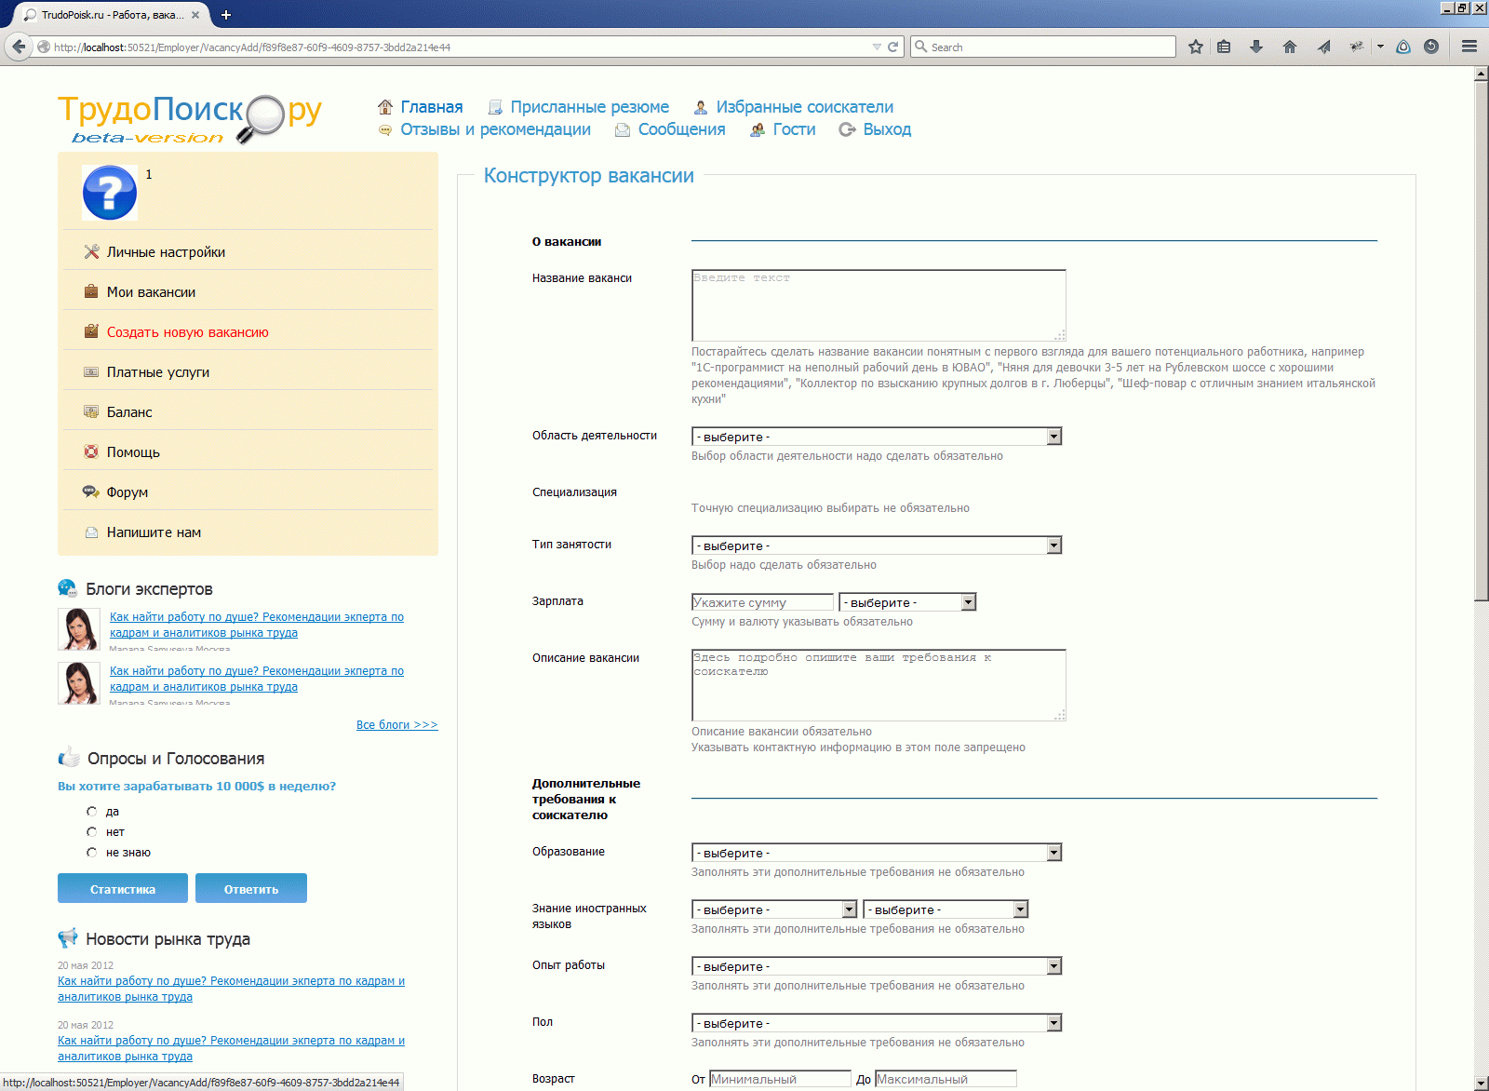This screenshot has height=1091, width=1489.
Task: Click the browser home icon
Action: click(x=1290, y=47)
